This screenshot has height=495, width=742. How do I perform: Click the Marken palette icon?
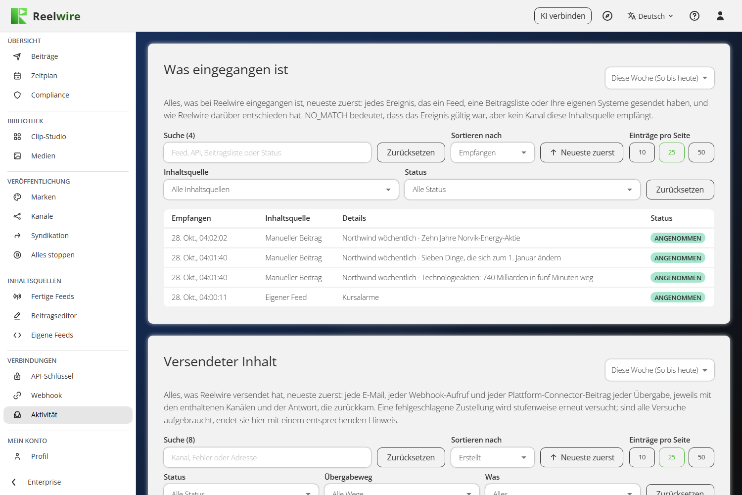pyautogui.click(x=17, y=197)
